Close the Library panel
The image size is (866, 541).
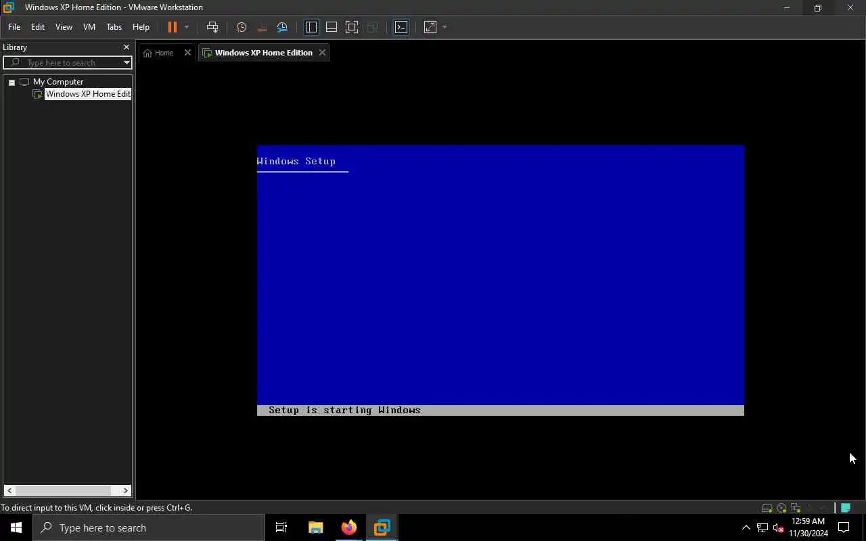pyautogui.click(x=127, y=47)
